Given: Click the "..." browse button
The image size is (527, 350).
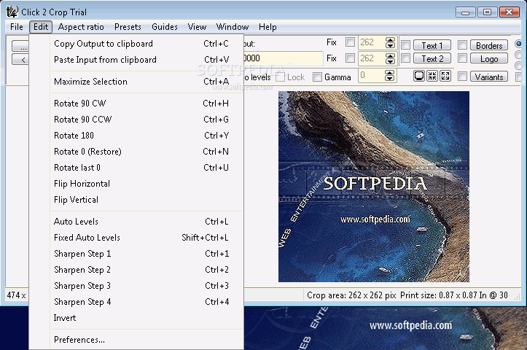Looking at the screenshot, I should tap(20, 46).
